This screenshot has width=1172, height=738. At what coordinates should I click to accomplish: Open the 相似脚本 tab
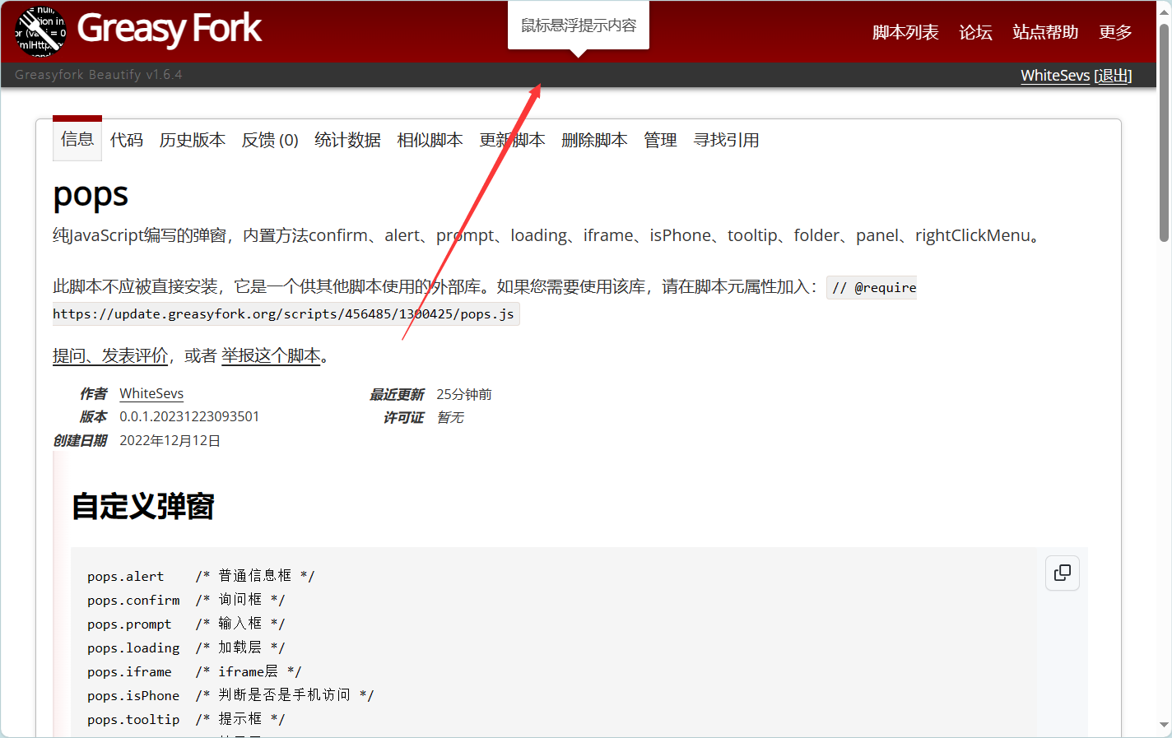coord(430,140)
